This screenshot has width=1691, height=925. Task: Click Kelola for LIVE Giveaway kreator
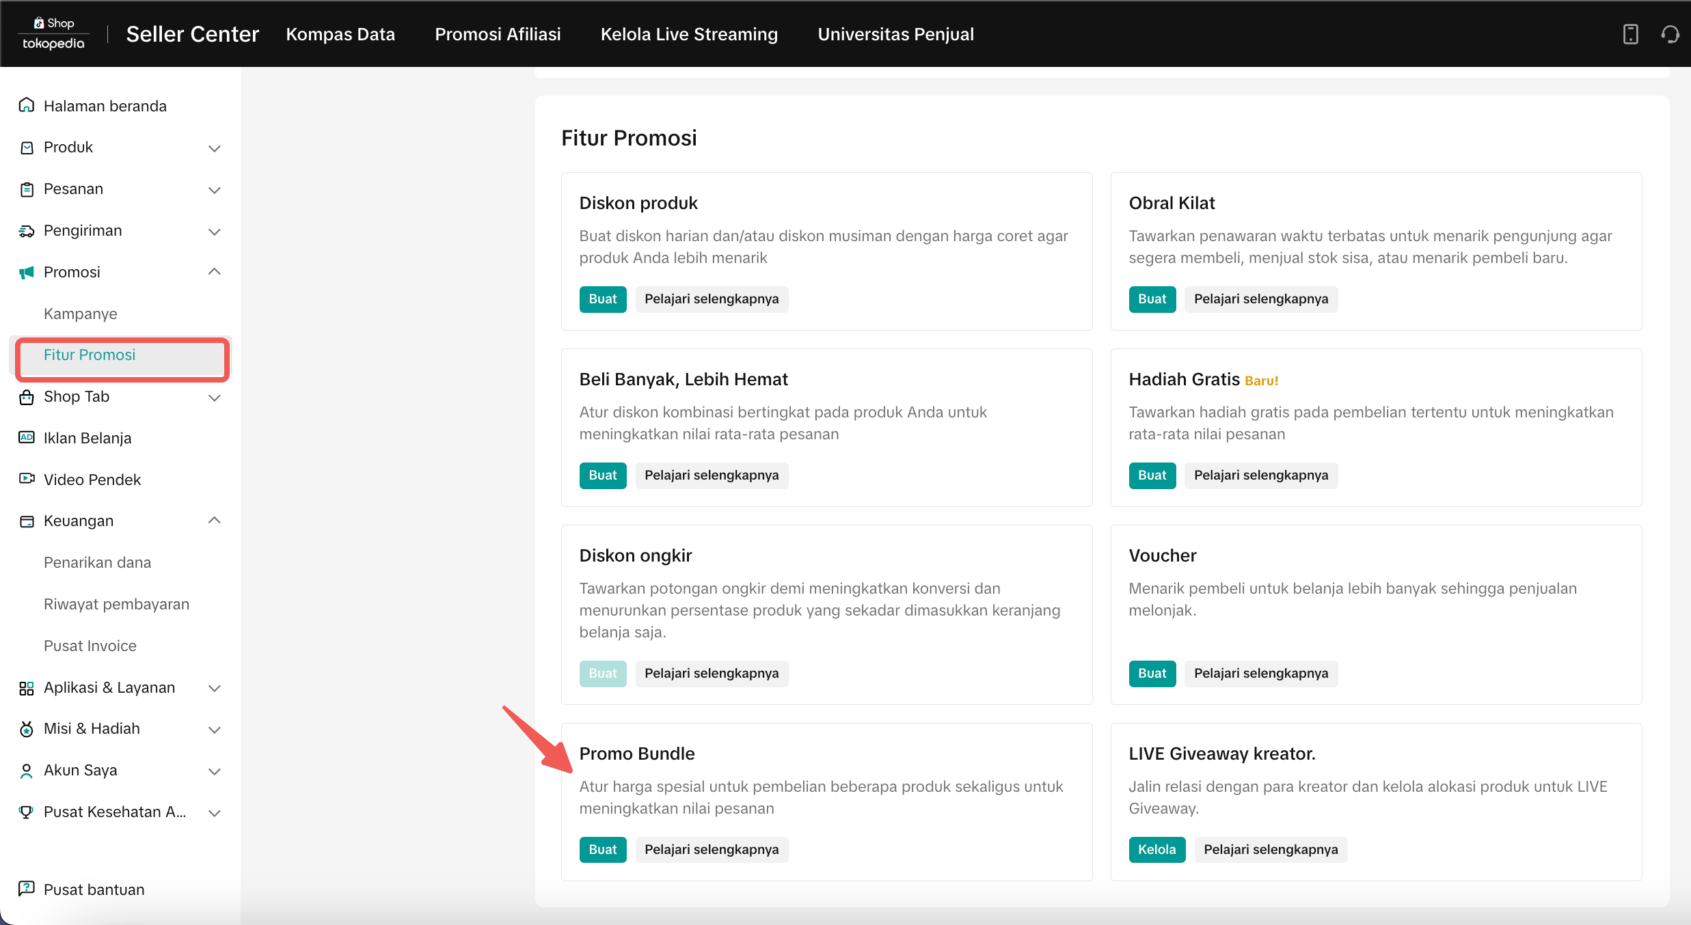coord(1156,849)
